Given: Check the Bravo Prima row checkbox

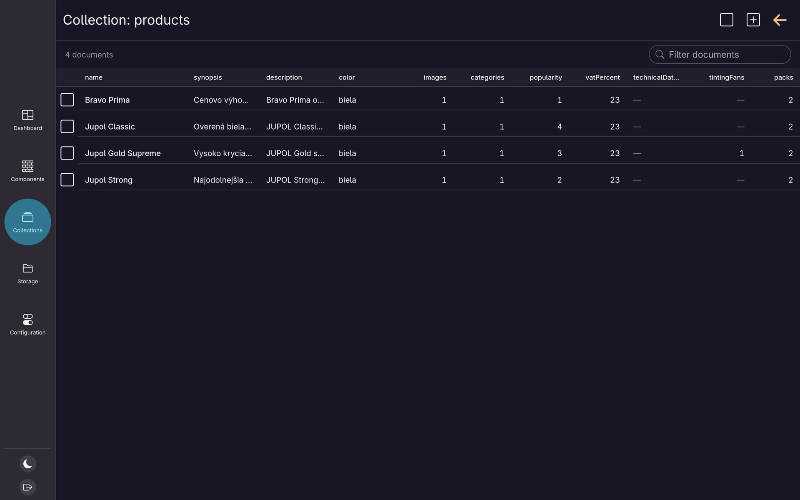Looking at the screenshot, I should pyautogui.click(x=67, y=100).
